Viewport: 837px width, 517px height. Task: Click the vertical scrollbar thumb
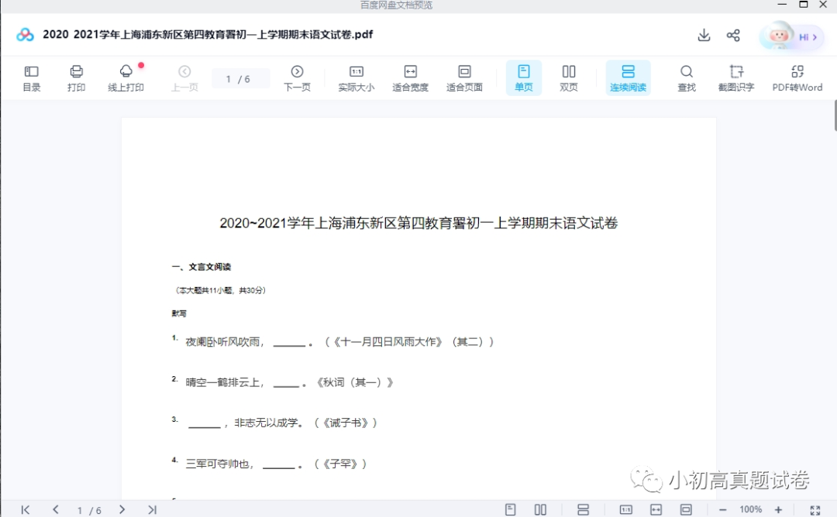click(x=835, y=115)
